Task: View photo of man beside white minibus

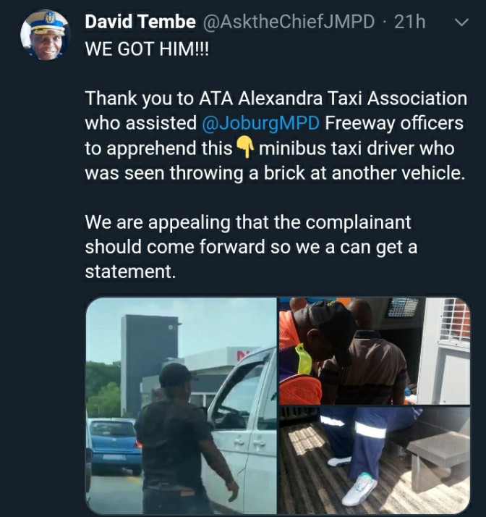Action: pos(181,405)
